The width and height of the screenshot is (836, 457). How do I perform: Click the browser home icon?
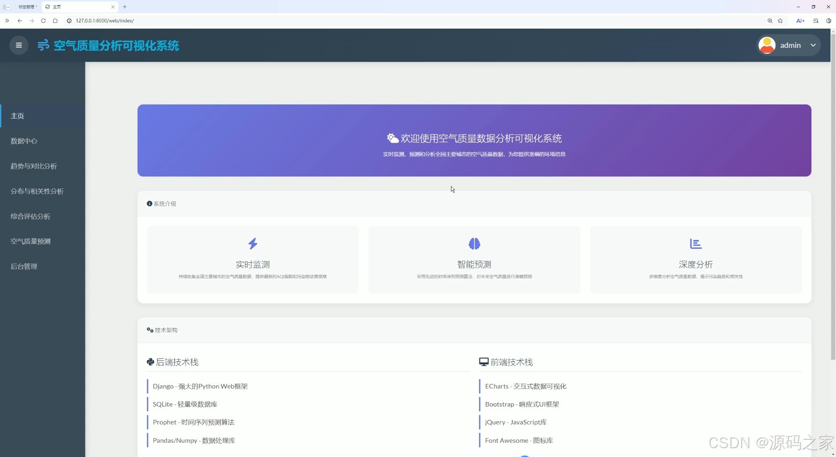pos(55,21)
